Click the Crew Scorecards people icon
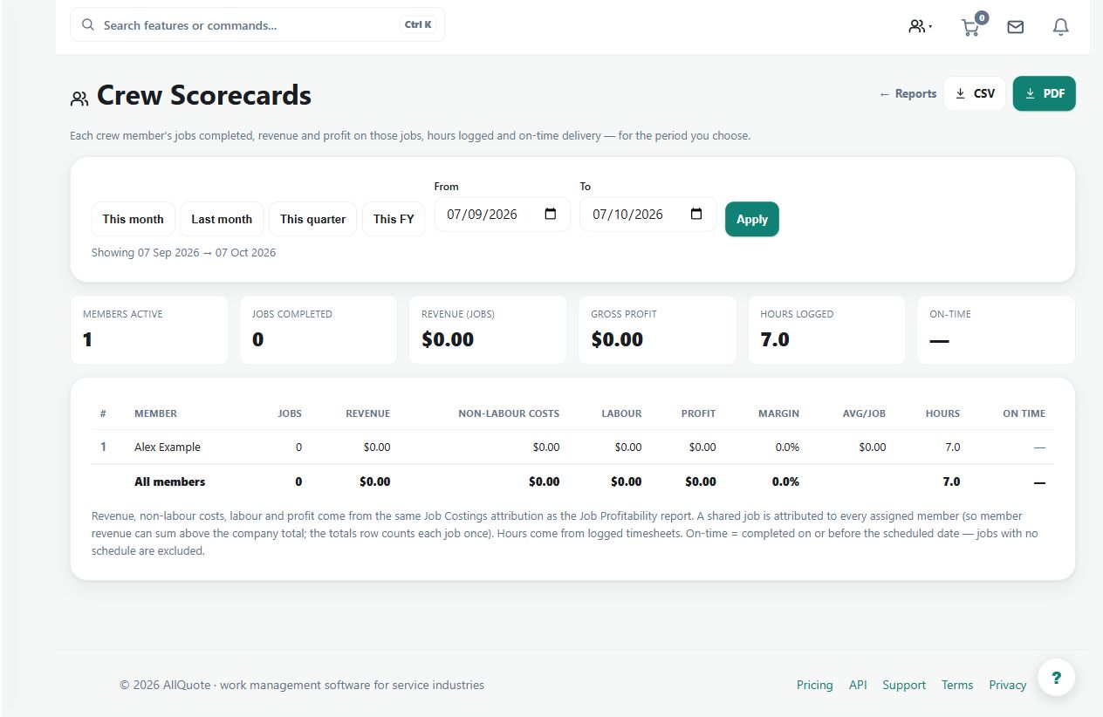Image resolution: width=1103 pixels, height=717 pixels. click(x=79, y=99)
